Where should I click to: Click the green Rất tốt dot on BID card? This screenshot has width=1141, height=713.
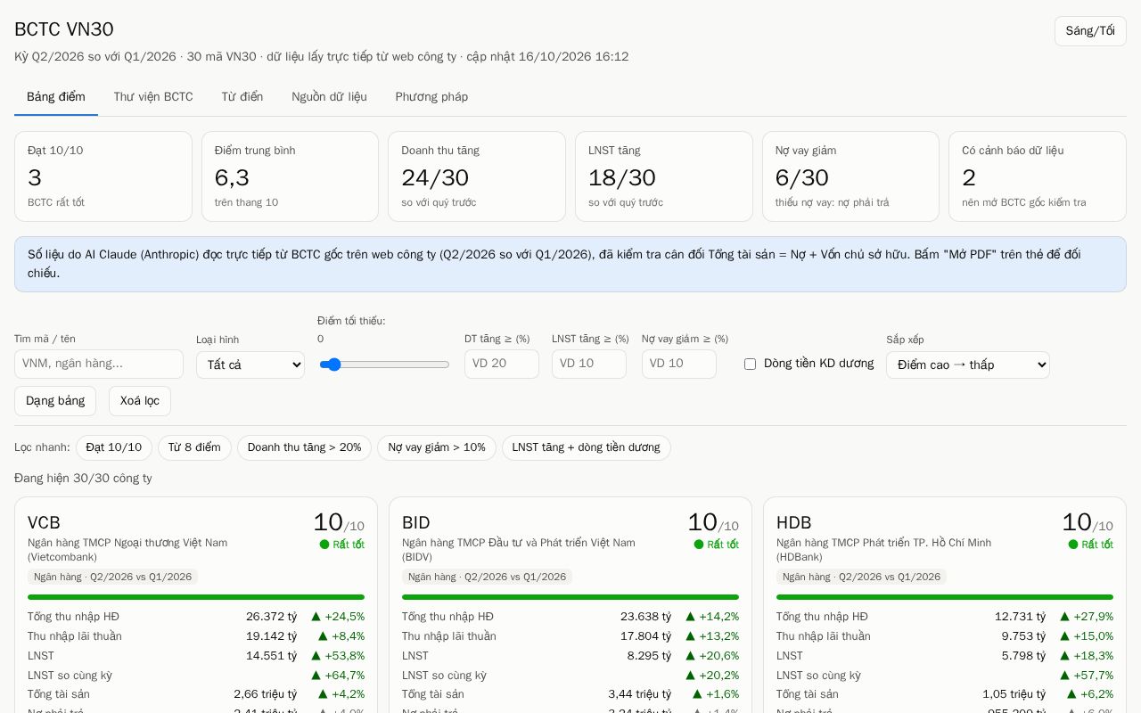(x=699, y=545)
